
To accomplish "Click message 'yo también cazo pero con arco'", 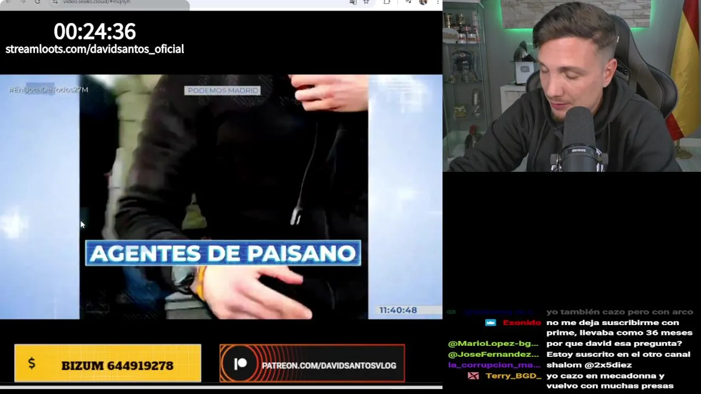I will coord(619,312).
